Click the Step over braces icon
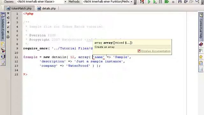The height and width of the screenshot is (115, 204). 186,2
